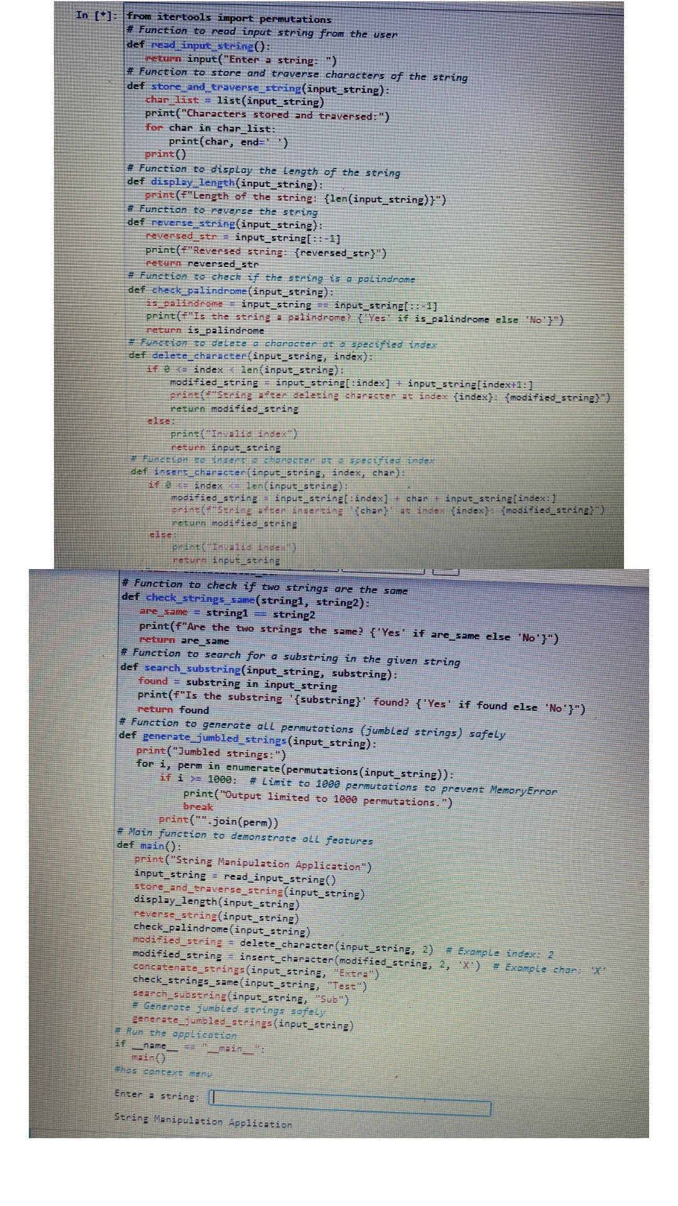
Task: Click the 'return is_palindrome' line
Action: point(205,330)
